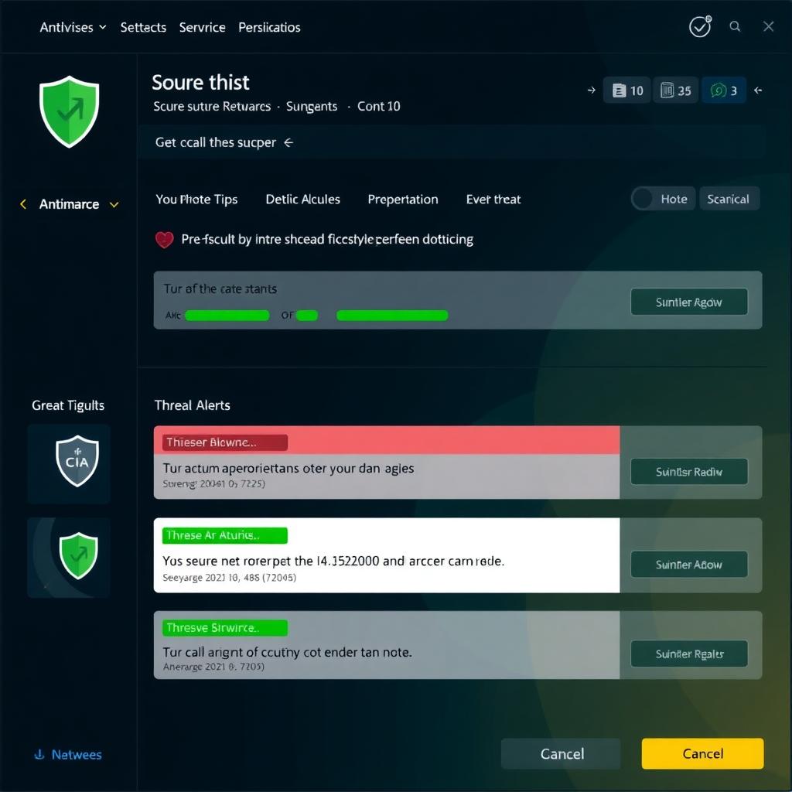Click the Great Tigults heading
Screen dimensions: 792x792
68,405
